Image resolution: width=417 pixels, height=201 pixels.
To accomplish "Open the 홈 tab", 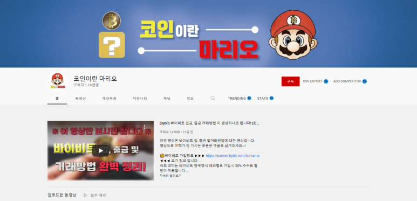I will click(x=57, y=99).
